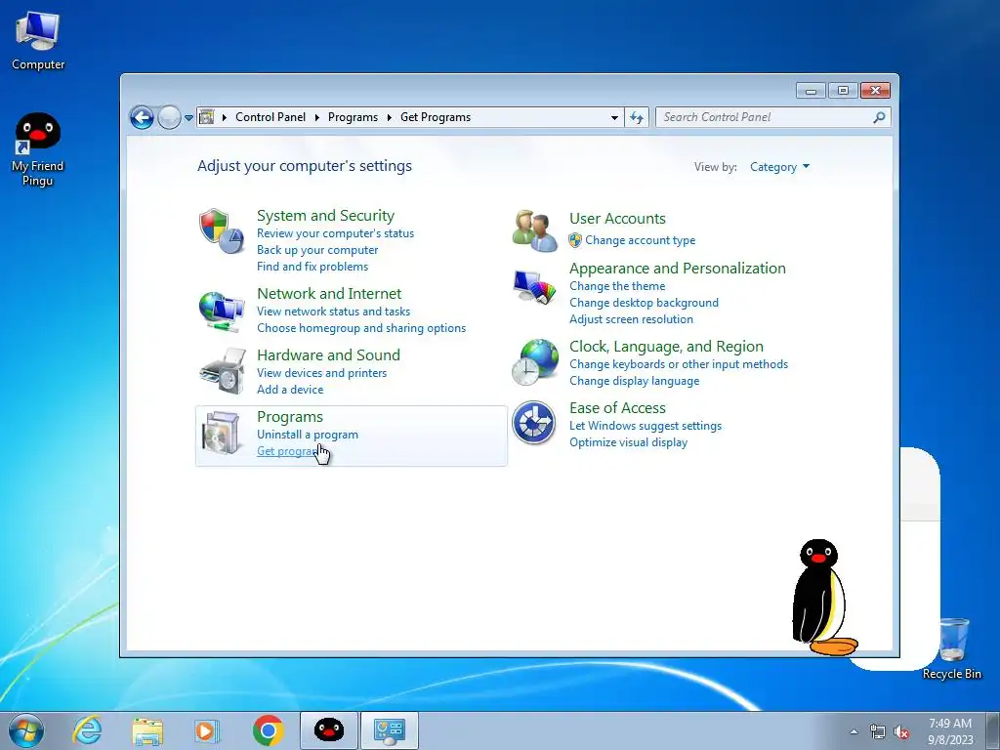Select the Control Panel breadcrumb
The height and width of the screenshot is (750, 1000).
(x=271, y=117)
